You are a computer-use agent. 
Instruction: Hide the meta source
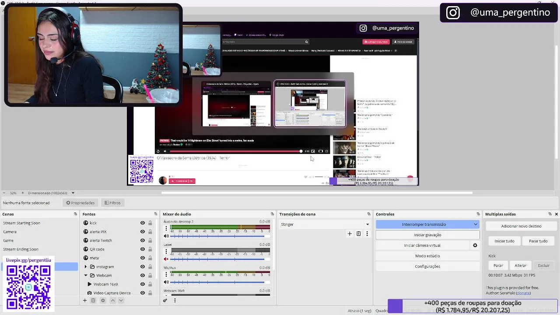(142, 258)
